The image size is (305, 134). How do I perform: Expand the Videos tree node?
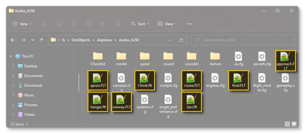(x=13, y=114)
